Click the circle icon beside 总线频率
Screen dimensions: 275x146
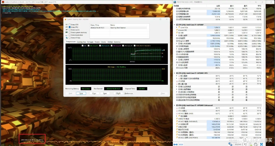(177, 38)
